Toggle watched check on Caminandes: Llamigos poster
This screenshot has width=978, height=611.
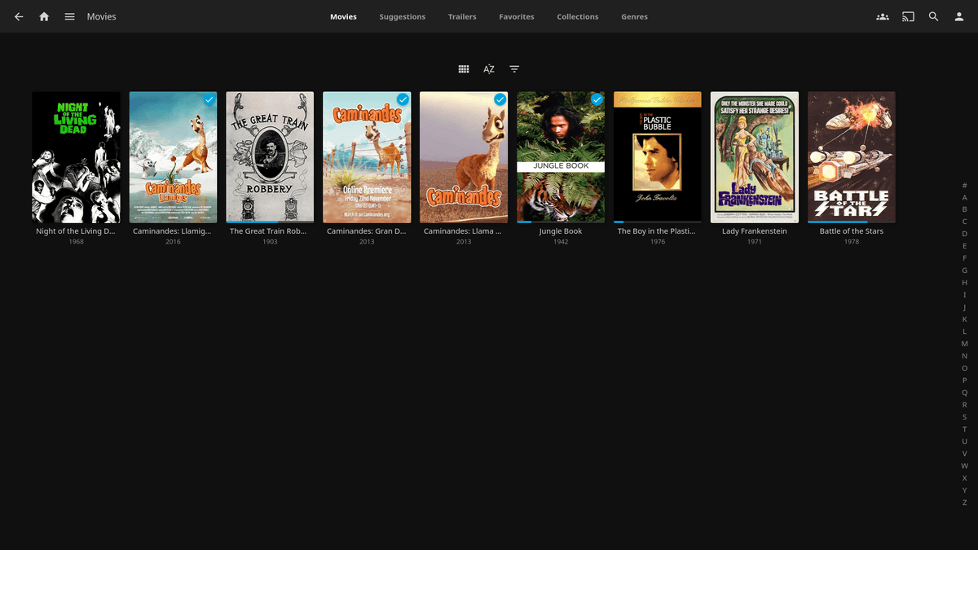point(209,99)
